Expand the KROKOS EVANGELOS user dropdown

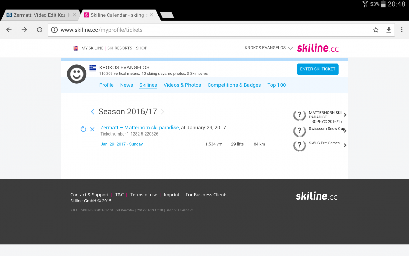[x=269, y=48]
